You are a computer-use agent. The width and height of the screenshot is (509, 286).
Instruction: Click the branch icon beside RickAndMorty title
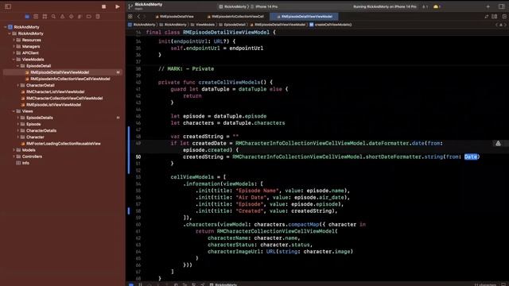tap(130, 6)
